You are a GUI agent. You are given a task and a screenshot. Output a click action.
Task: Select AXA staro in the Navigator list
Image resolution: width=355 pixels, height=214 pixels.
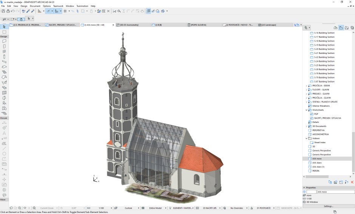pos(317,163)
